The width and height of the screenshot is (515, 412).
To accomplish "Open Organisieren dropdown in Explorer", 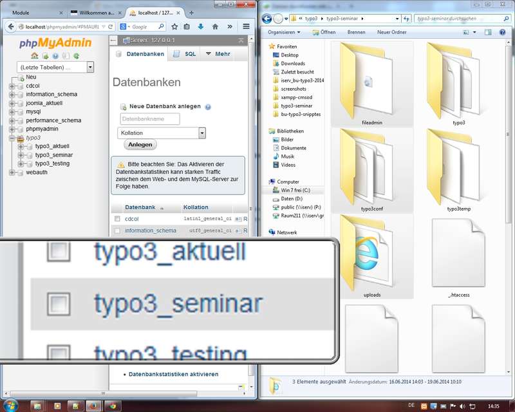I will pyautogui.click(x=284, y=32).
